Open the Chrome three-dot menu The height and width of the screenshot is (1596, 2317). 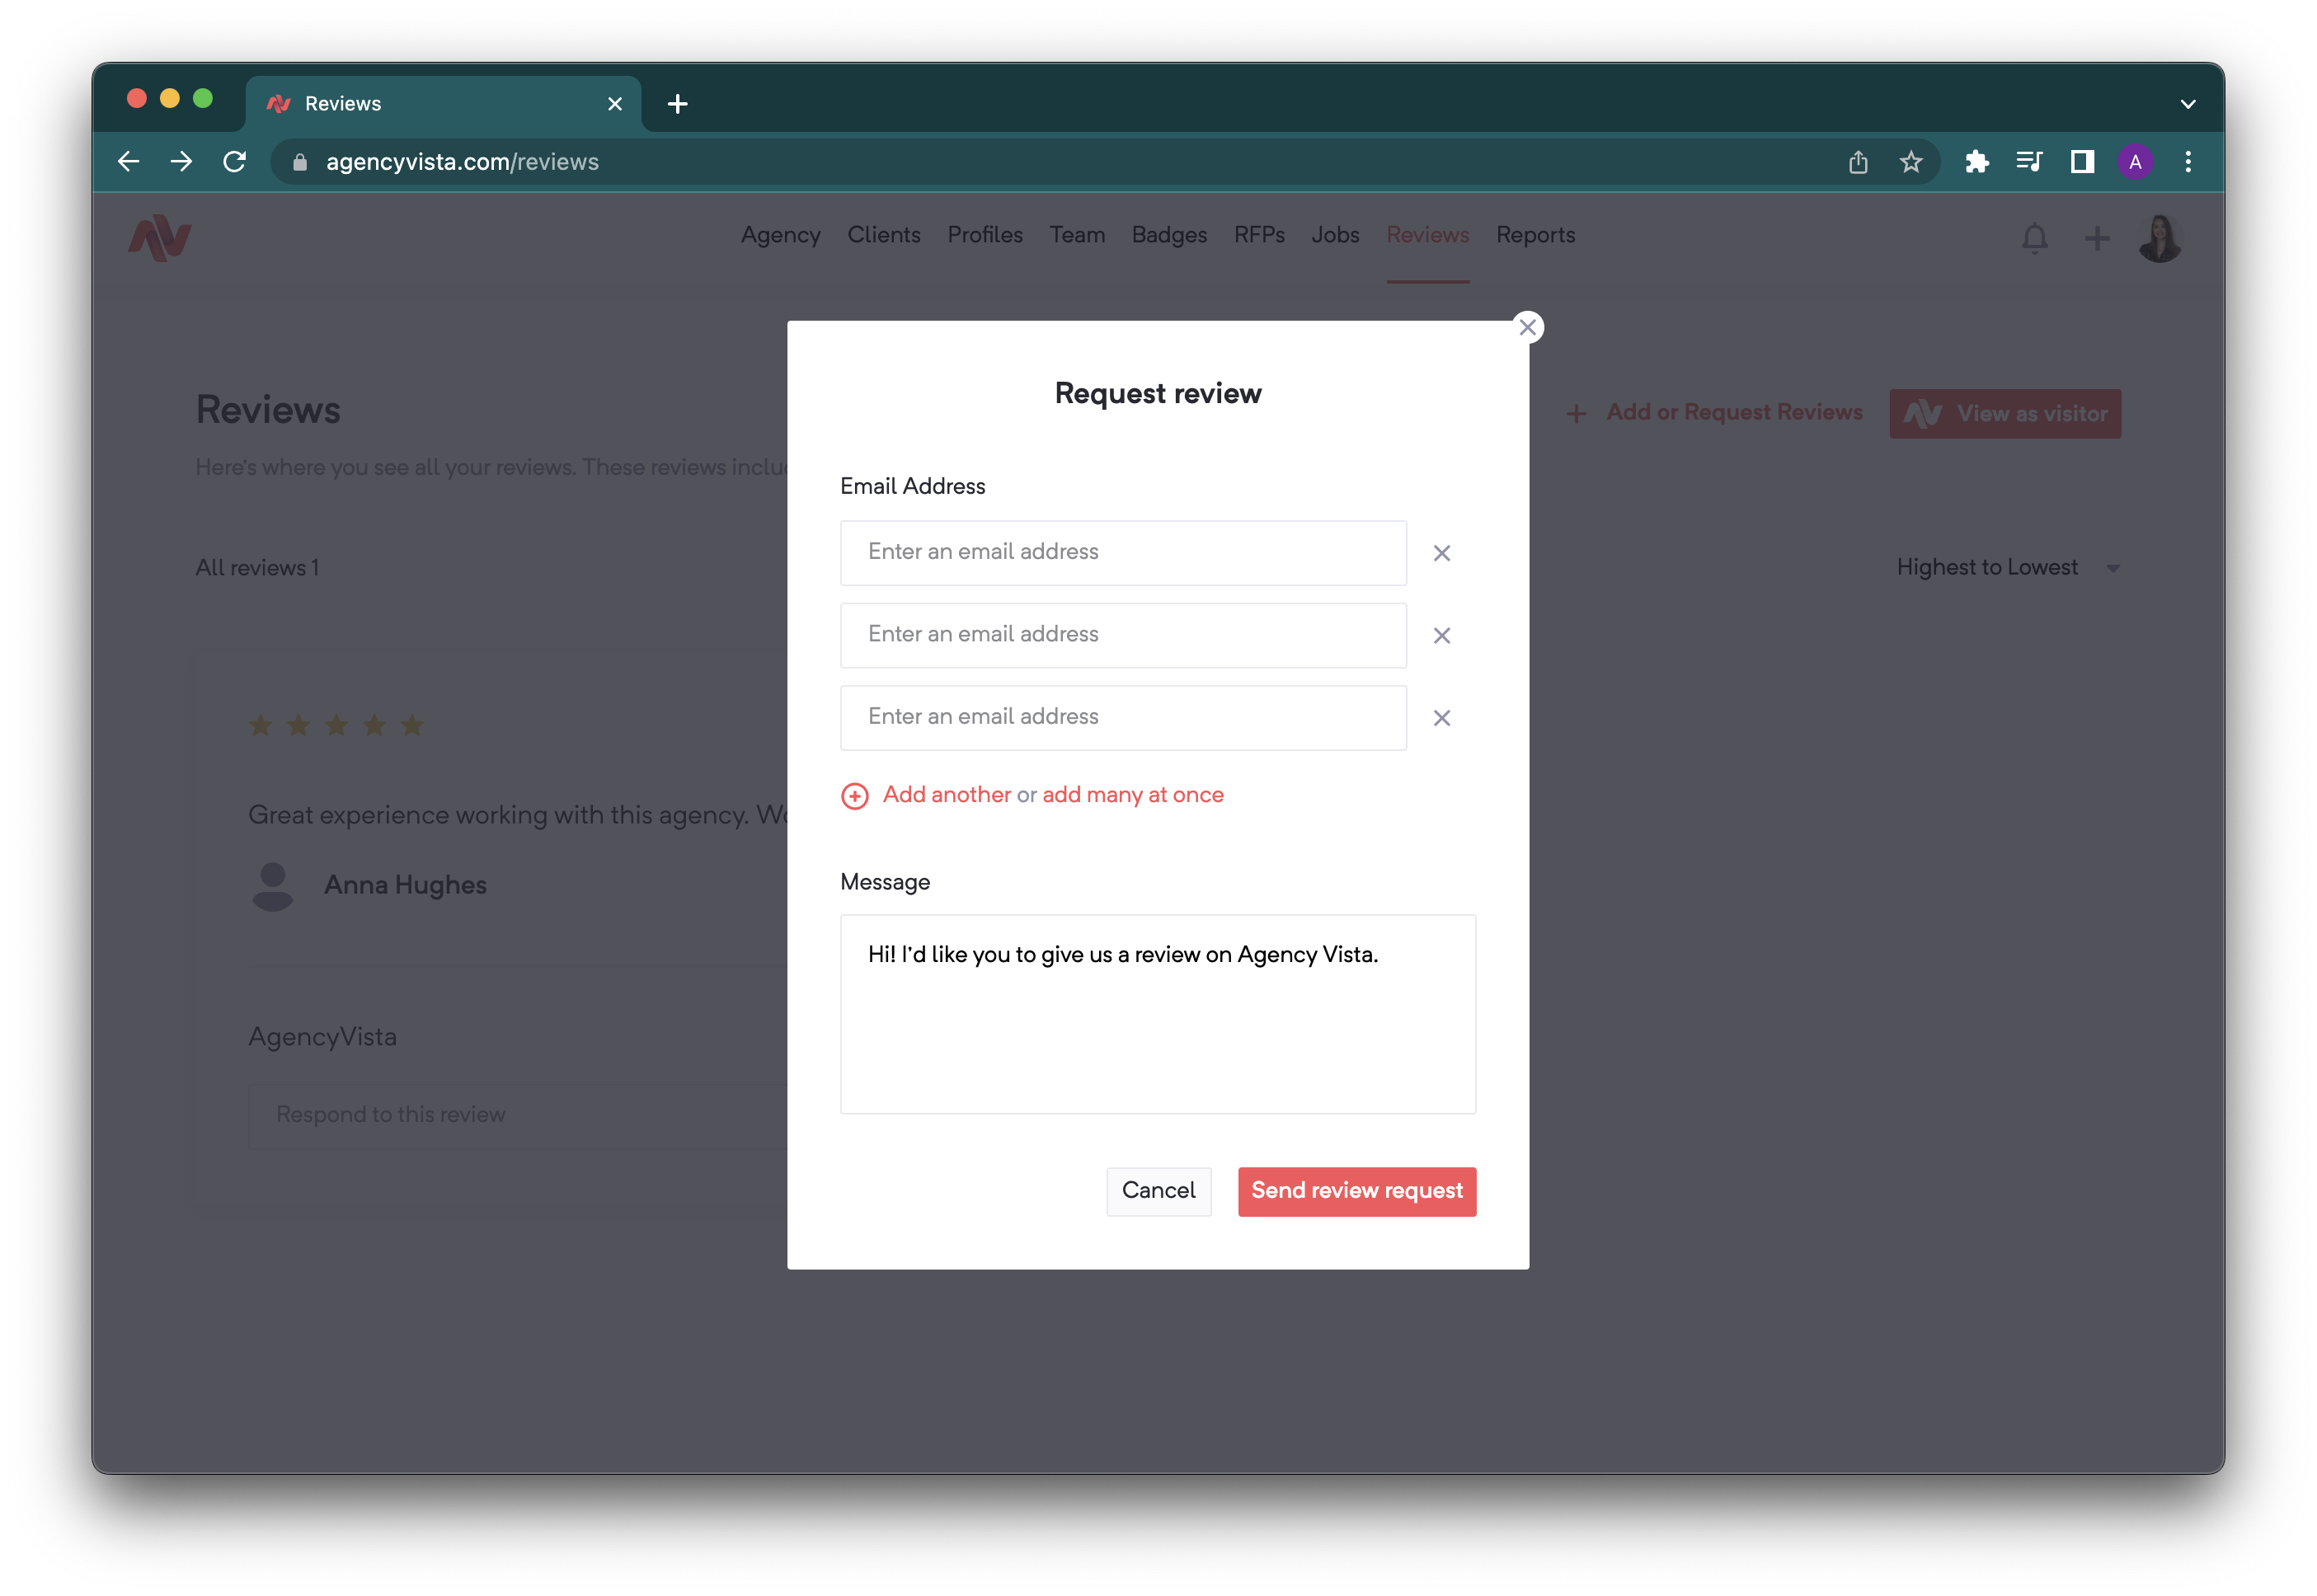(x=2187, y=162)
